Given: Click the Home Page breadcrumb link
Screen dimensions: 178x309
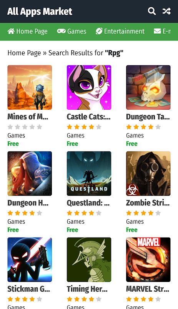Looking at the screenshot, I should tap(24, 53).
